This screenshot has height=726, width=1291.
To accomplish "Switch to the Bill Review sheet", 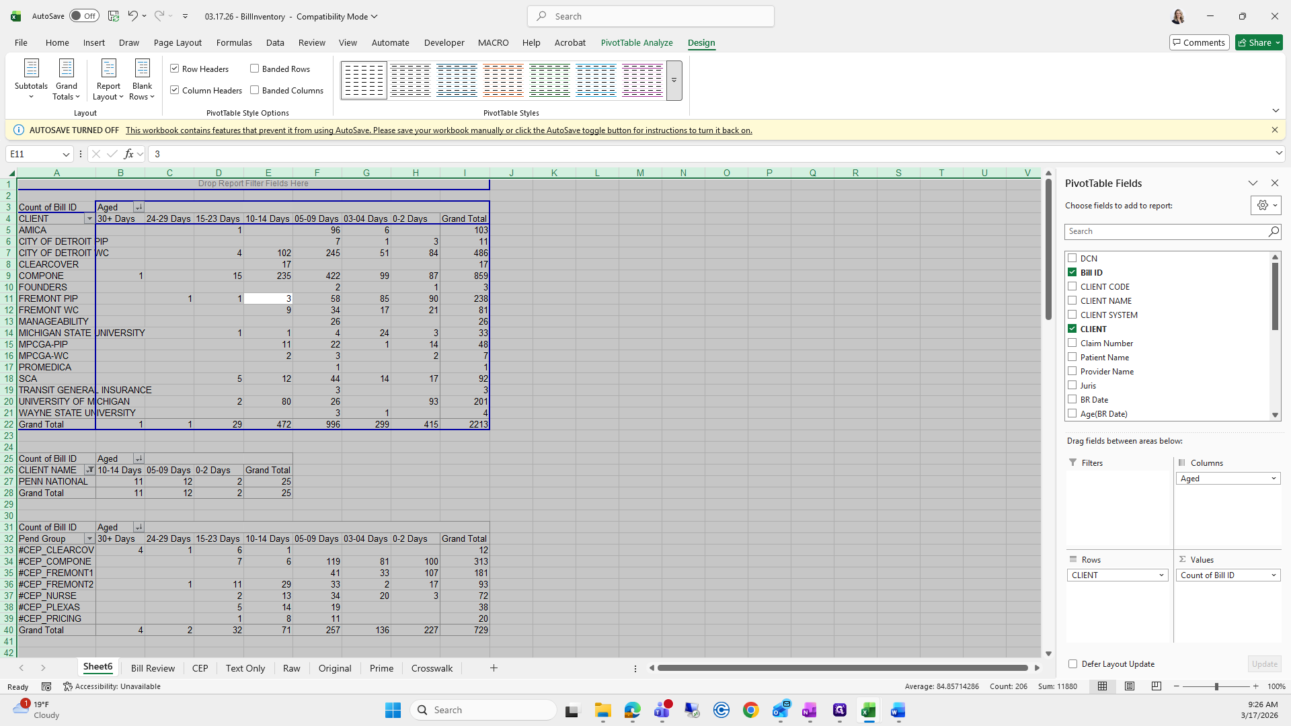I will coord(153,668).
